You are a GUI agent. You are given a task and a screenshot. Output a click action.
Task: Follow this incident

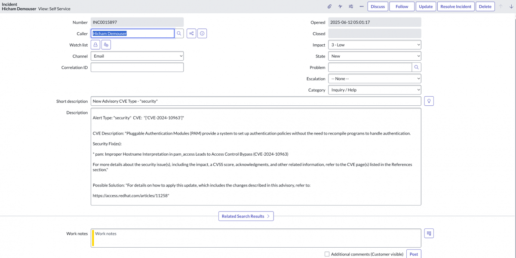tap(402, 6)
